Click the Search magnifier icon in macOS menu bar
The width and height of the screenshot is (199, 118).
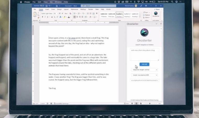coord(172,2)
